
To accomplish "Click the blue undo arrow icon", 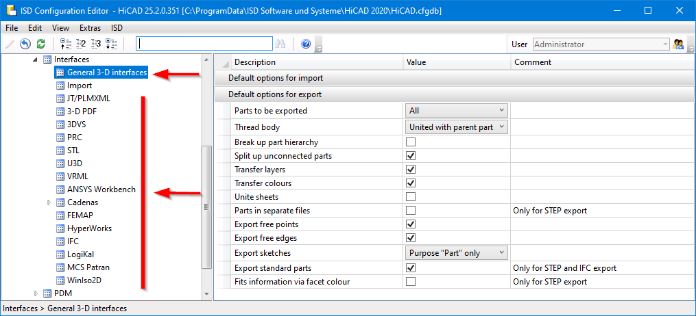I will (25, 44).
